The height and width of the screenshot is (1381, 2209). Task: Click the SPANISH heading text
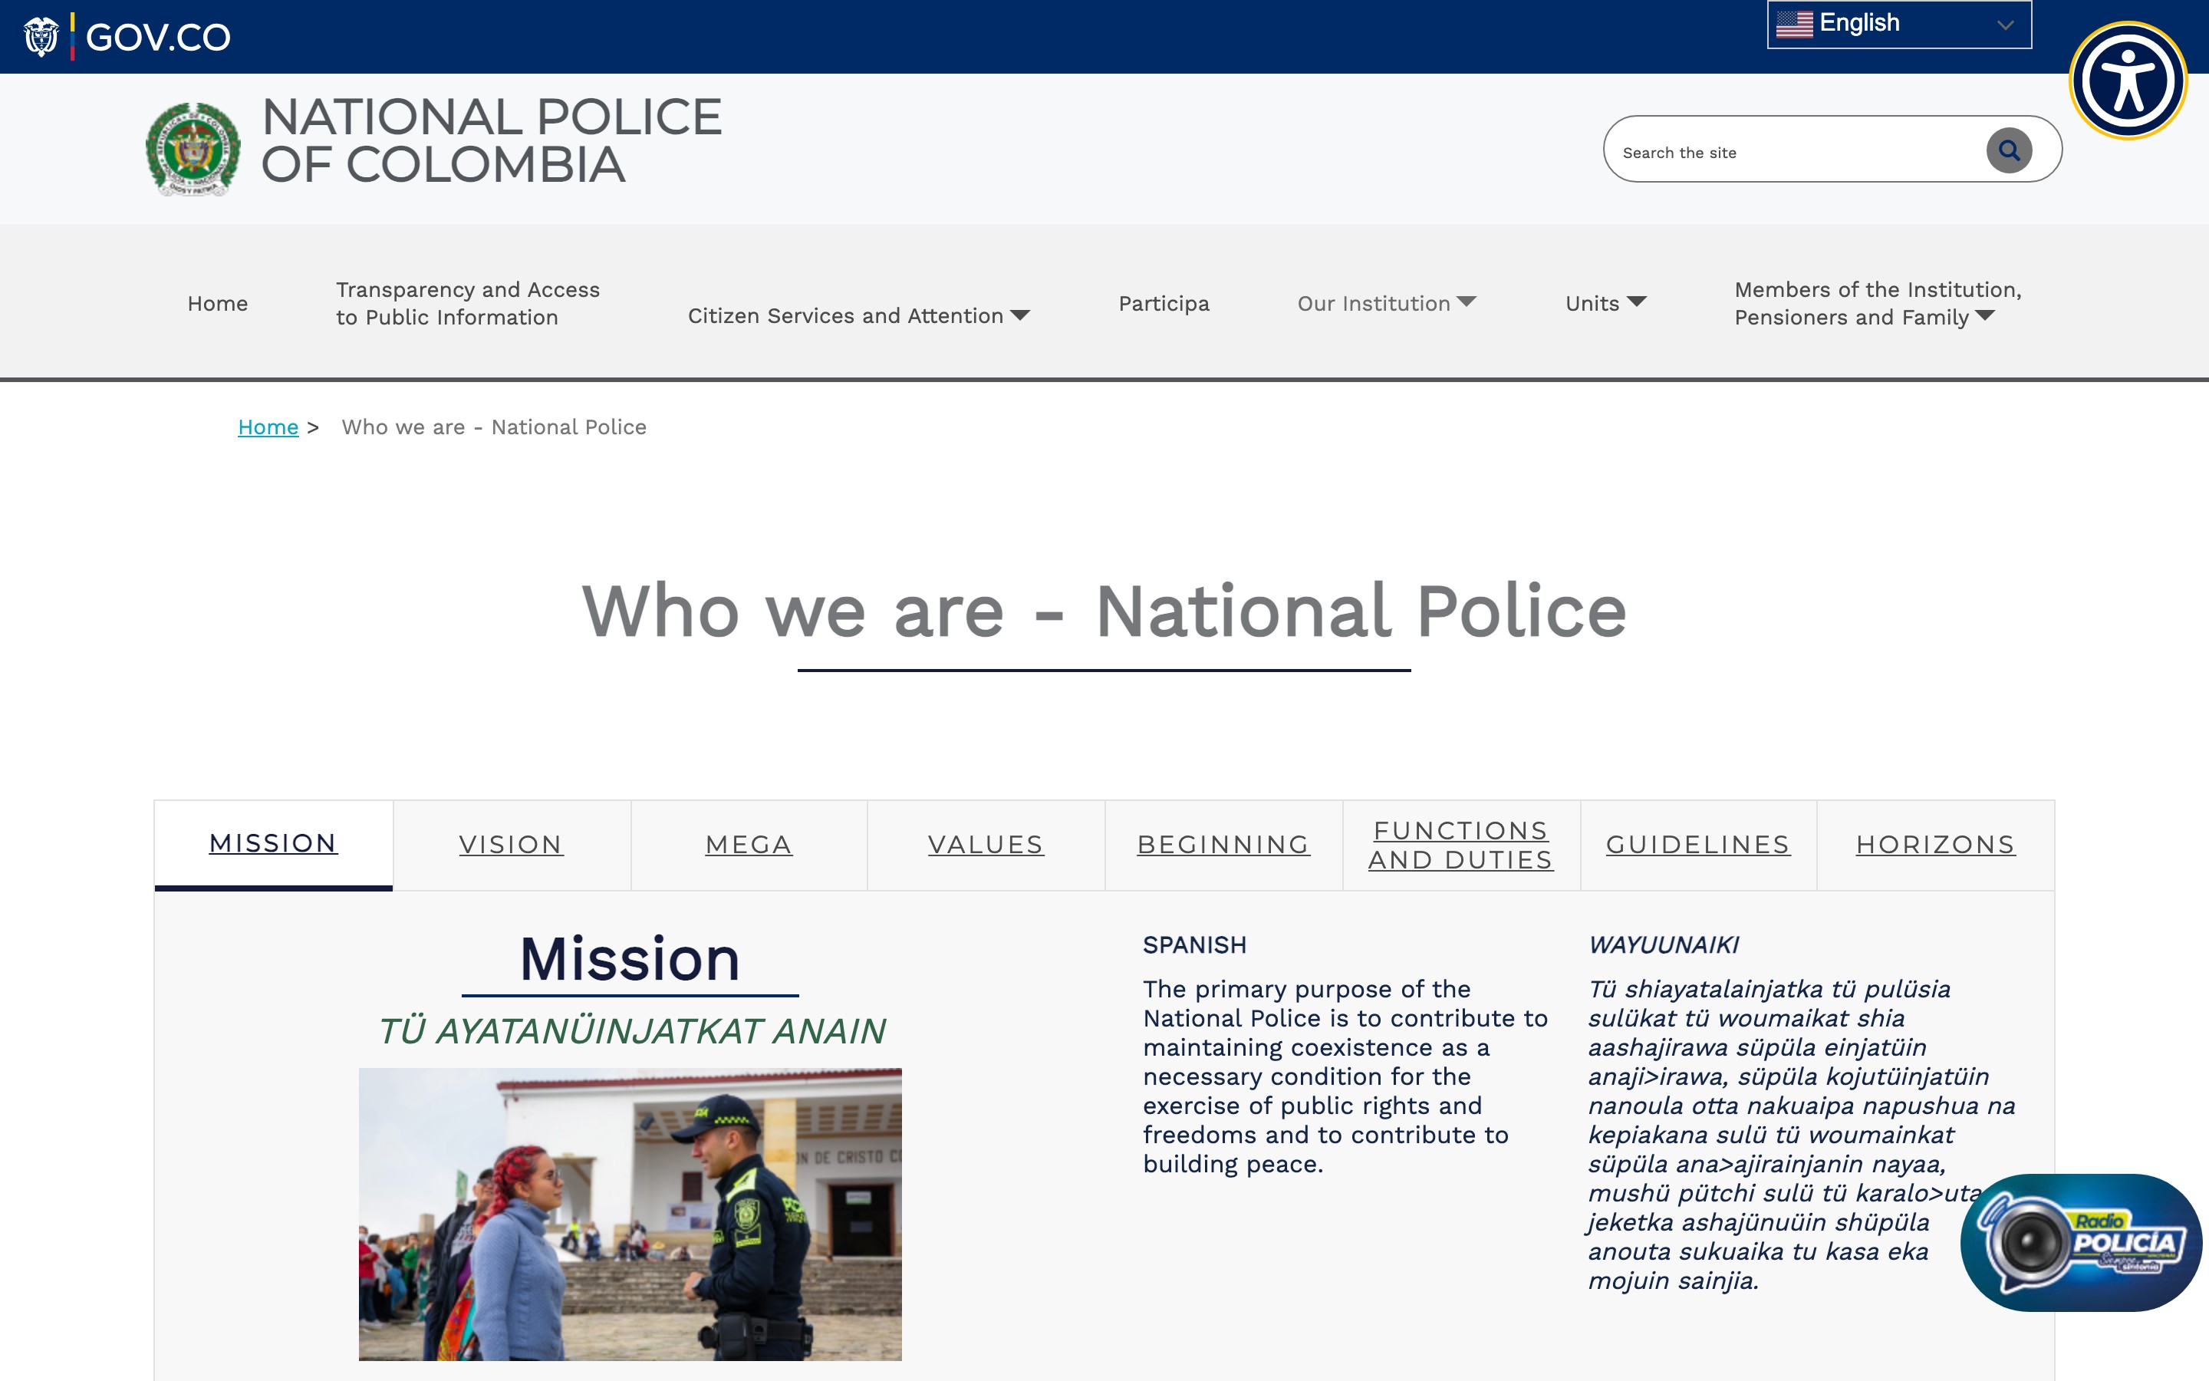[1194, 944]
